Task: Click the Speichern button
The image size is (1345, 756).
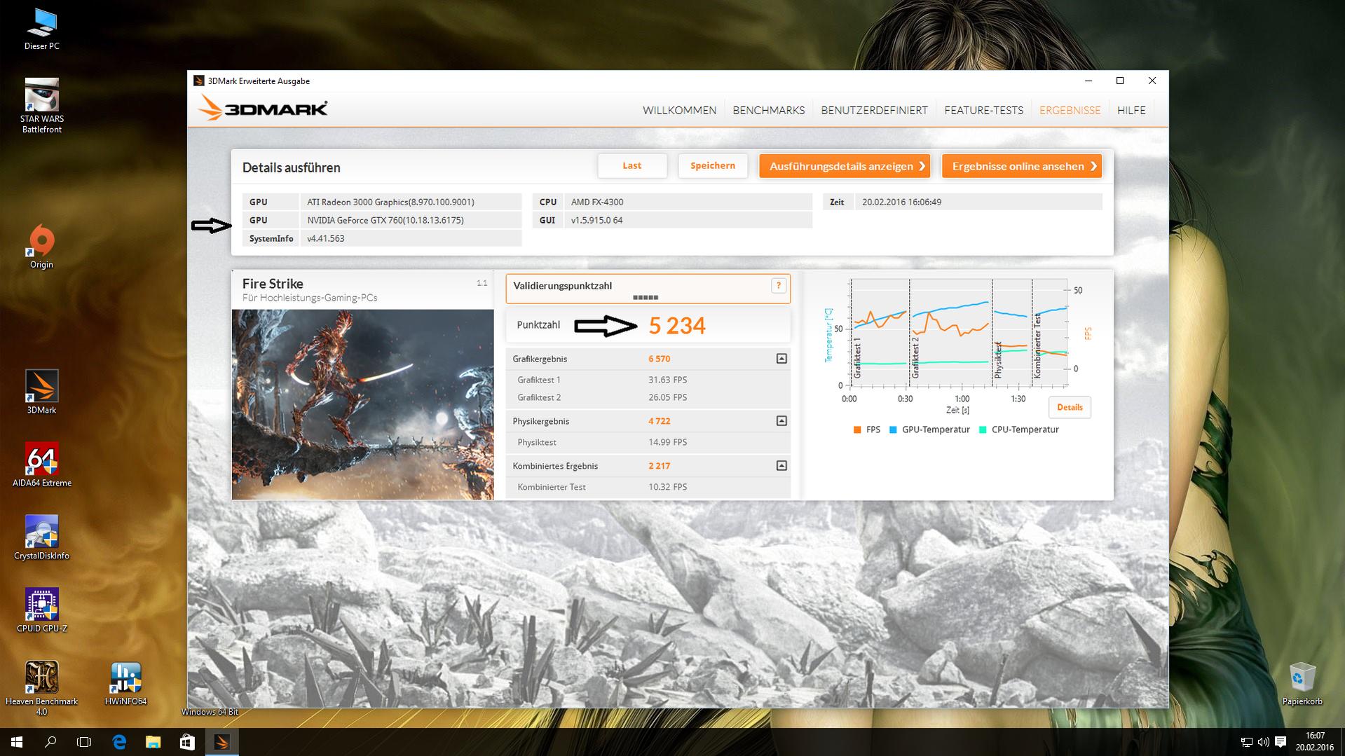Action: (x=712, y=166)
